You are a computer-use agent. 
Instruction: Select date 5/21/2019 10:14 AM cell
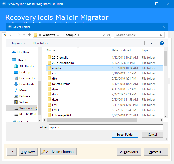(x=125, y=68)
